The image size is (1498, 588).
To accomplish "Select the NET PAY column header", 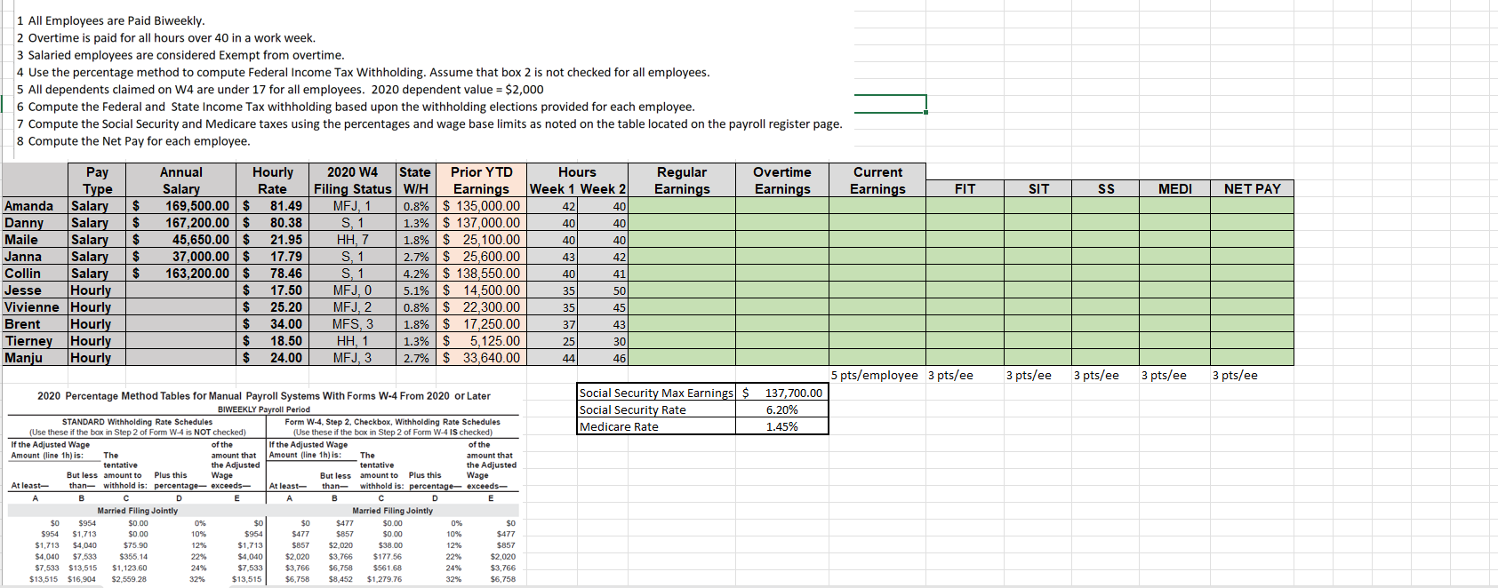I will click(x=1252, y=188).
